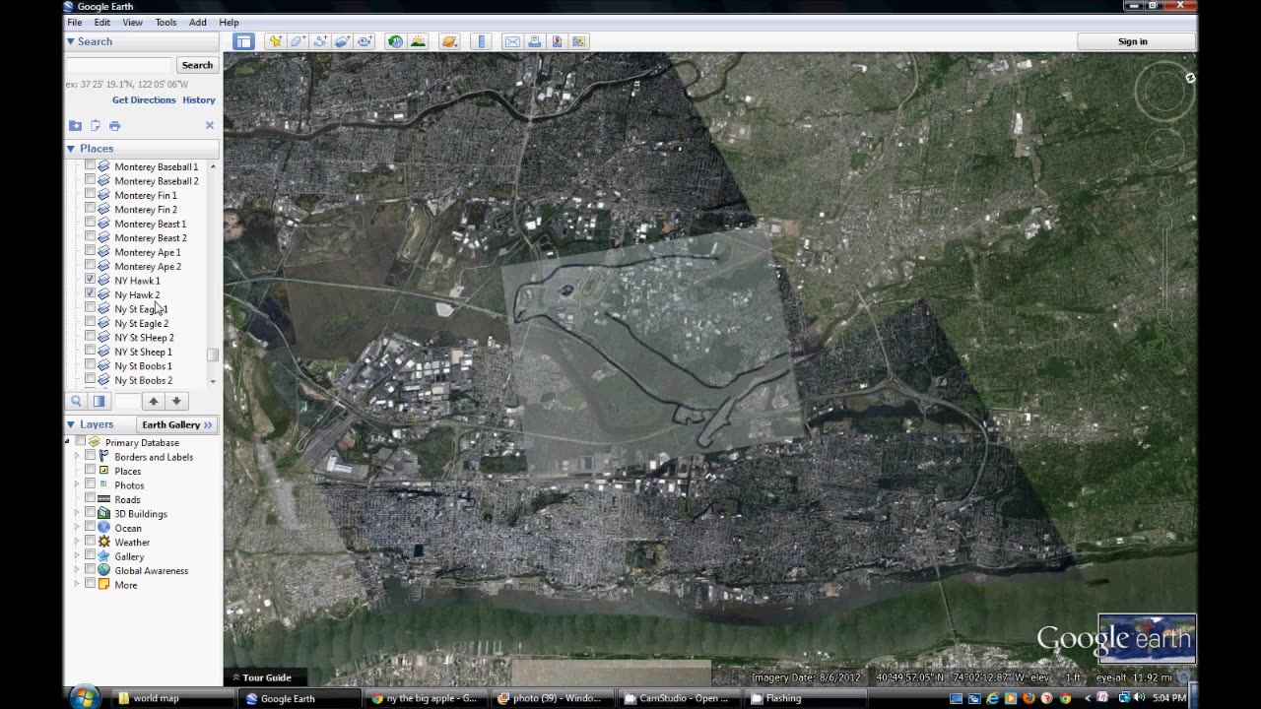This screenshot has height=709, width=1261.
Task: Open the Add menu
Action: click(x=198, y=22)
